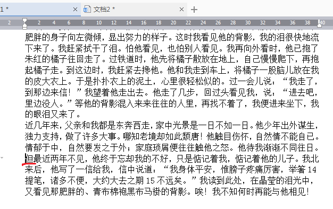Image resolution: width=333 pixels, height=209 pixels.
Task: Click the text 在晶莹的泪光中
Action: point(280,180)
